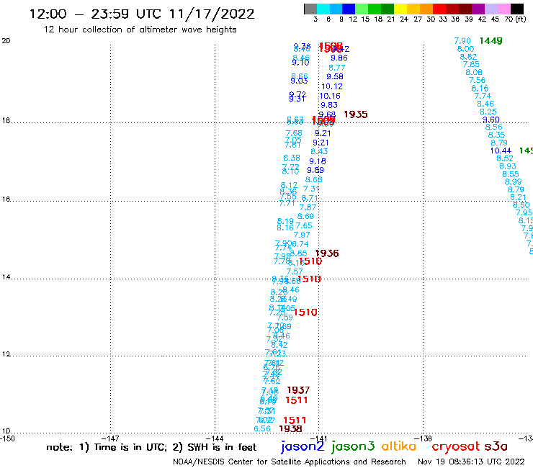This screenshot has width=533, height=468.
Task: Click the wave height value '7.97'
Action: pos(302,235)
